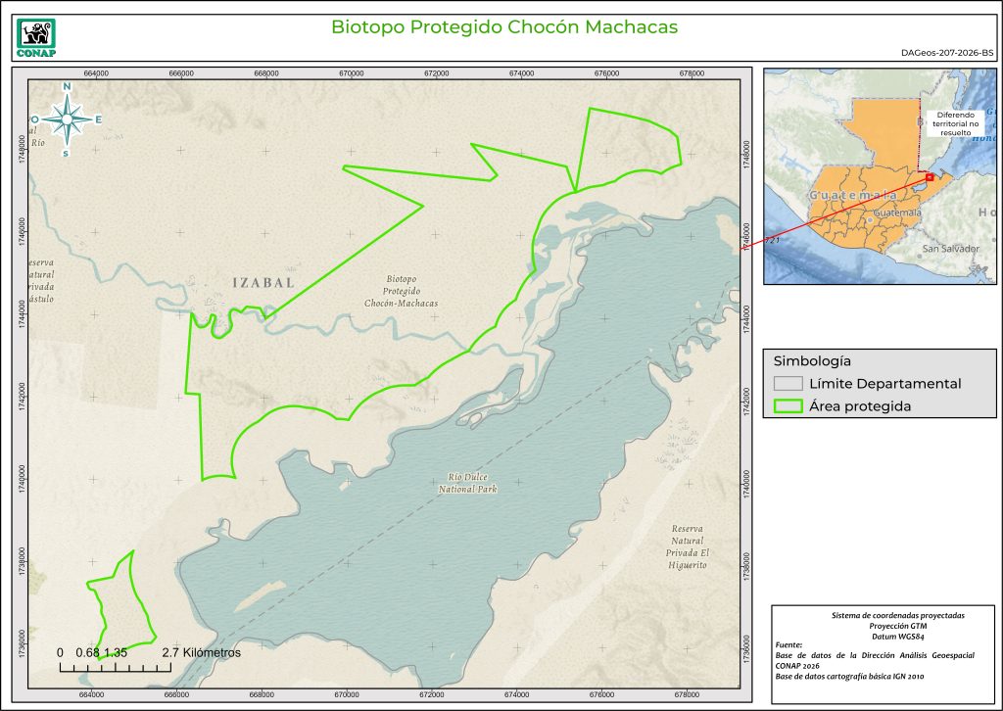Click the San Salvador label on inset map
This screenshot has width=1003, height=711.
pos(950,249)
